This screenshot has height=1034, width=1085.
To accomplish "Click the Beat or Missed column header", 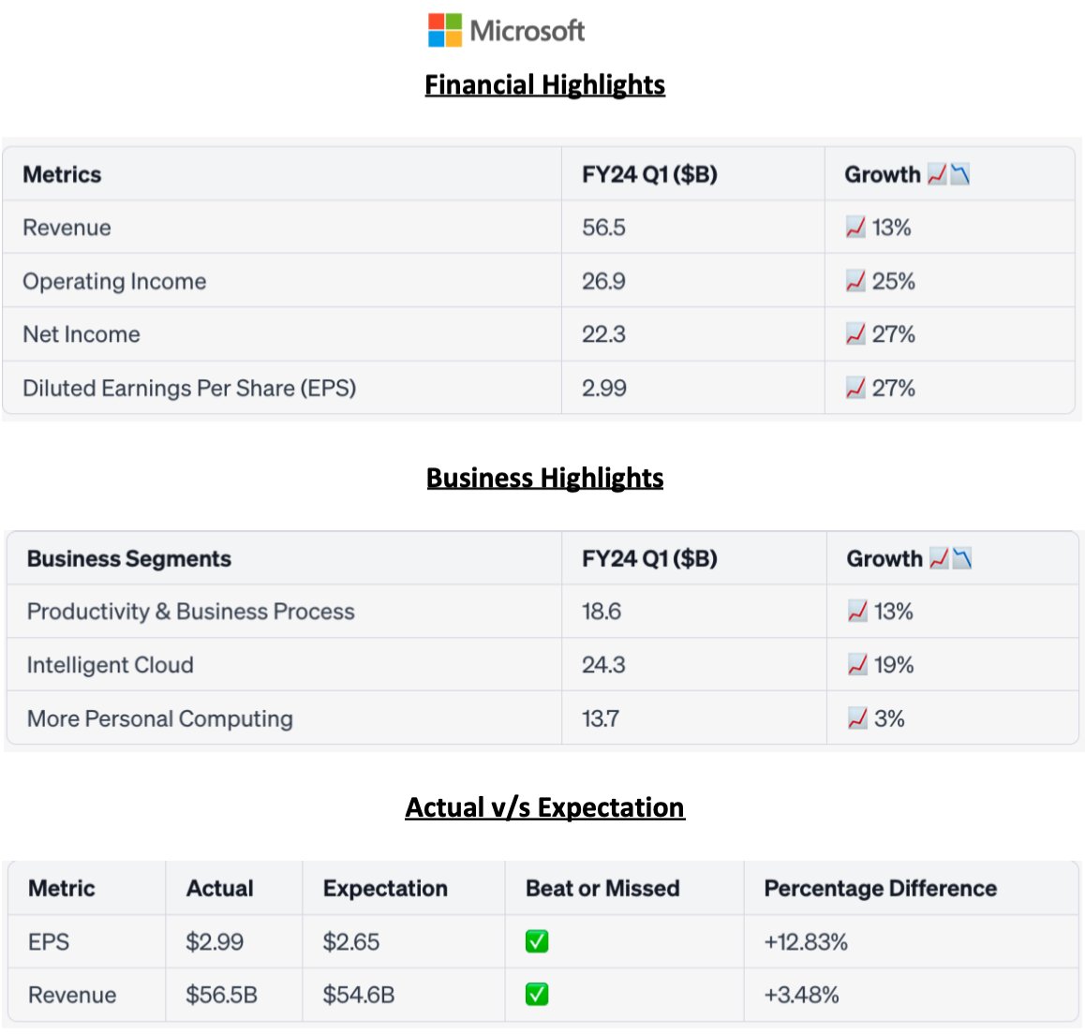I will coord(602,888).
